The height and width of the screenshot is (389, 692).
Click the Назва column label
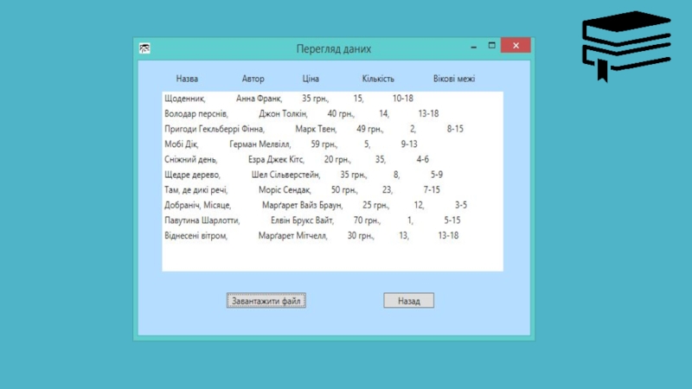[187, 79]
